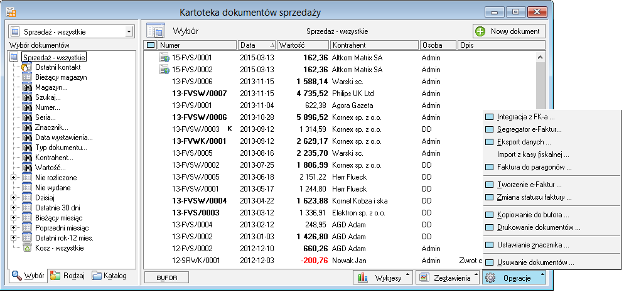Click the Operacje button

click(514, 278)
